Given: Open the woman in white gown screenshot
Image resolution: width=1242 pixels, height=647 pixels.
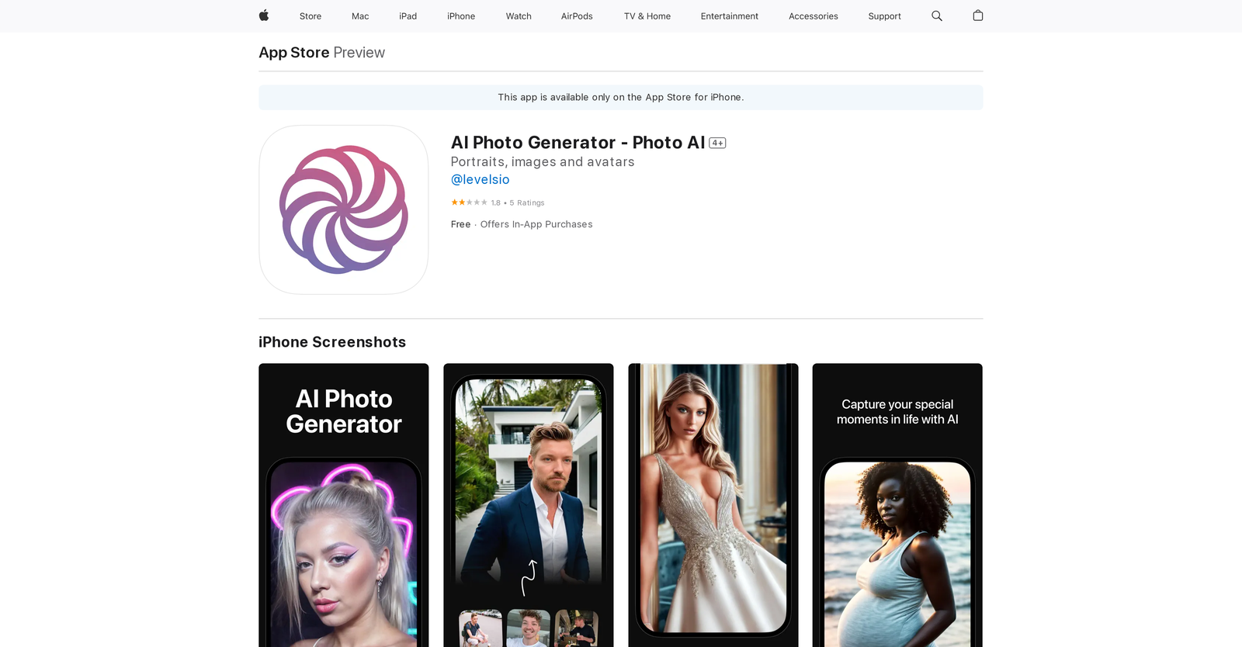Looking at the screenshot, I should 713,505.
